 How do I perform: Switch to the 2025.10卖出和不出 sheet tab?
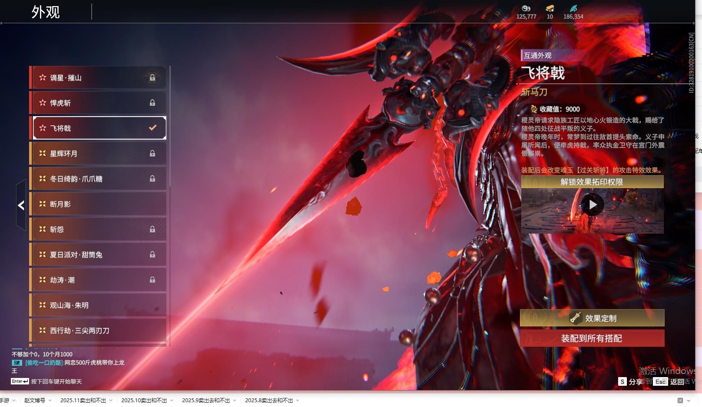point(144,400)
